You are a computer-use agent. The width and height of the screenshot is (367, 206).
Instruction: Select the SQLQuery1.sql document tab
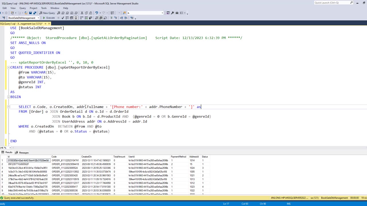pos(22,23)
